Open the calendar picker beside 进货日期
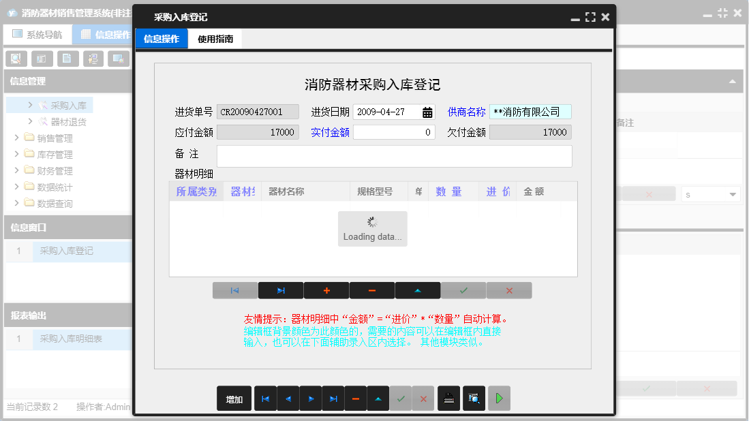This screenshot has width=749, height=421. pyautogui.click(x=427, y=112)
